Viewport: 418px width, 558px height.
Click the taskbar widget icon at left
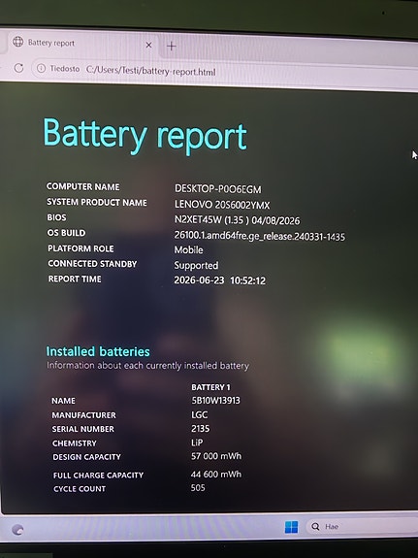(17, 530)
